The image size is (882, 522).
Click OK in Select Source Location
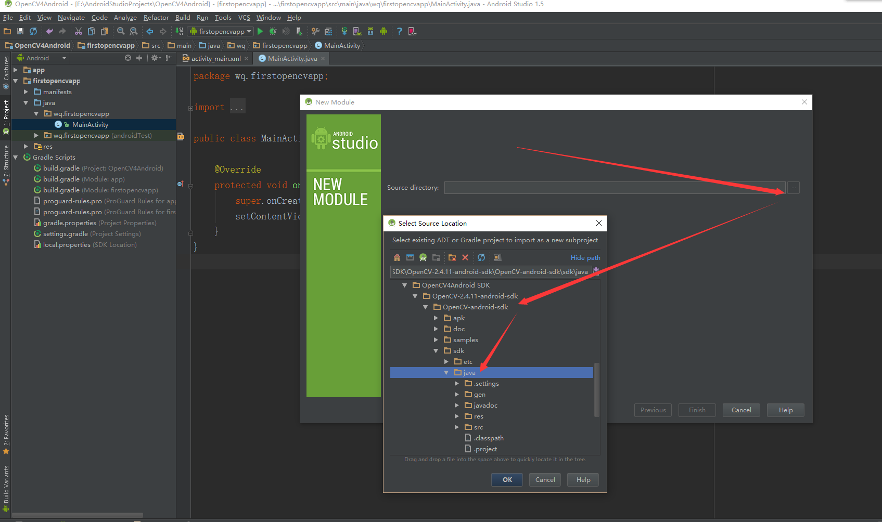point(507,479)
